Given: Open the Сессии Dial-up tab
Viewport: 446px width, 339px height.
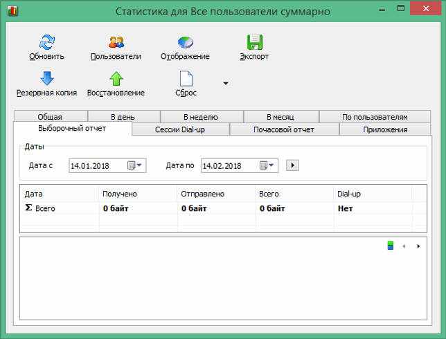Looking at the screenshot, I should (180, 129).
